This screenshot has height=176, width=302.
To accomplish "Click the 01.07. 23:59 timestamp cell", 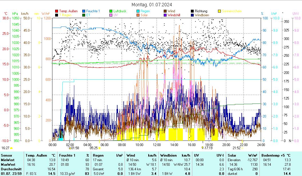I will coord(11,174).
